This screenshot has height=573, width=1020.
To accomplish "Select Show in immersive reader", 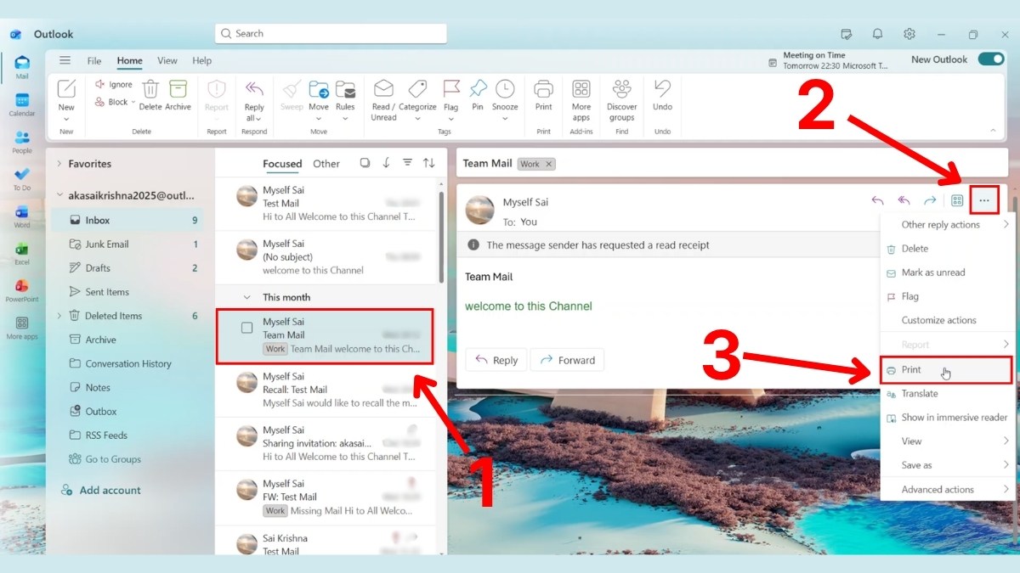I will 946,418.
